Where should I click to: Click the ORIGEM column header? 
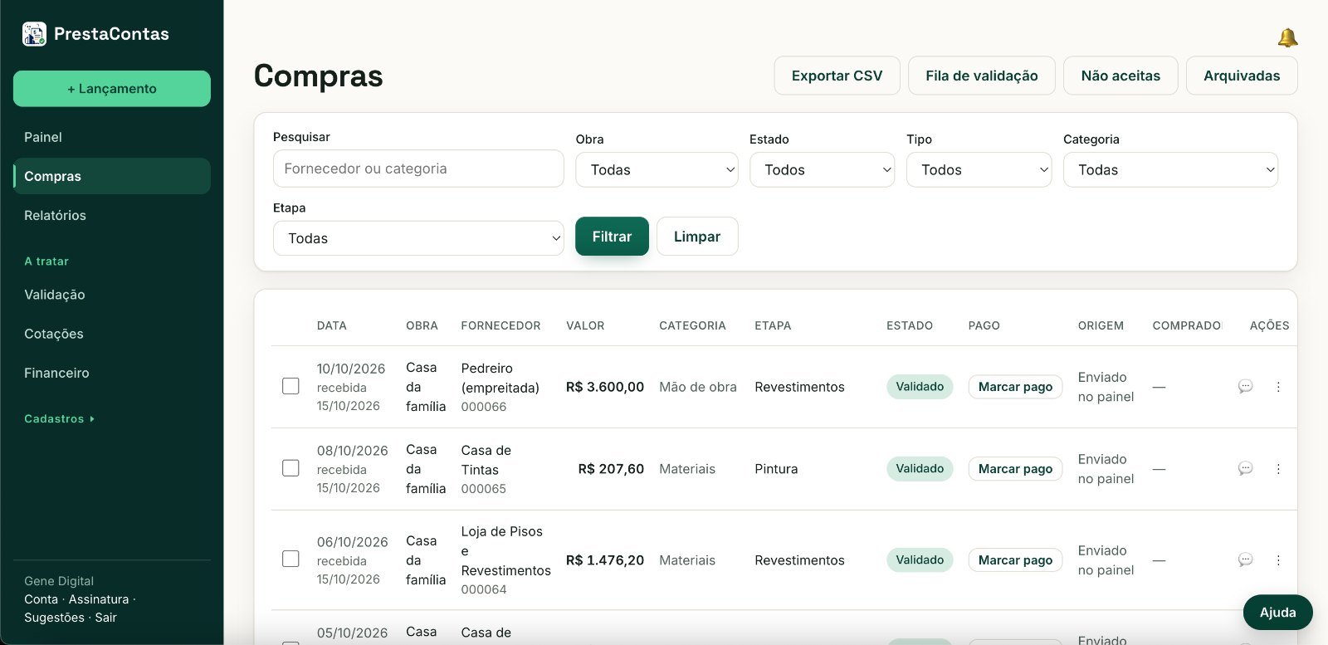pyautogui.click(x=1101, y=325)
